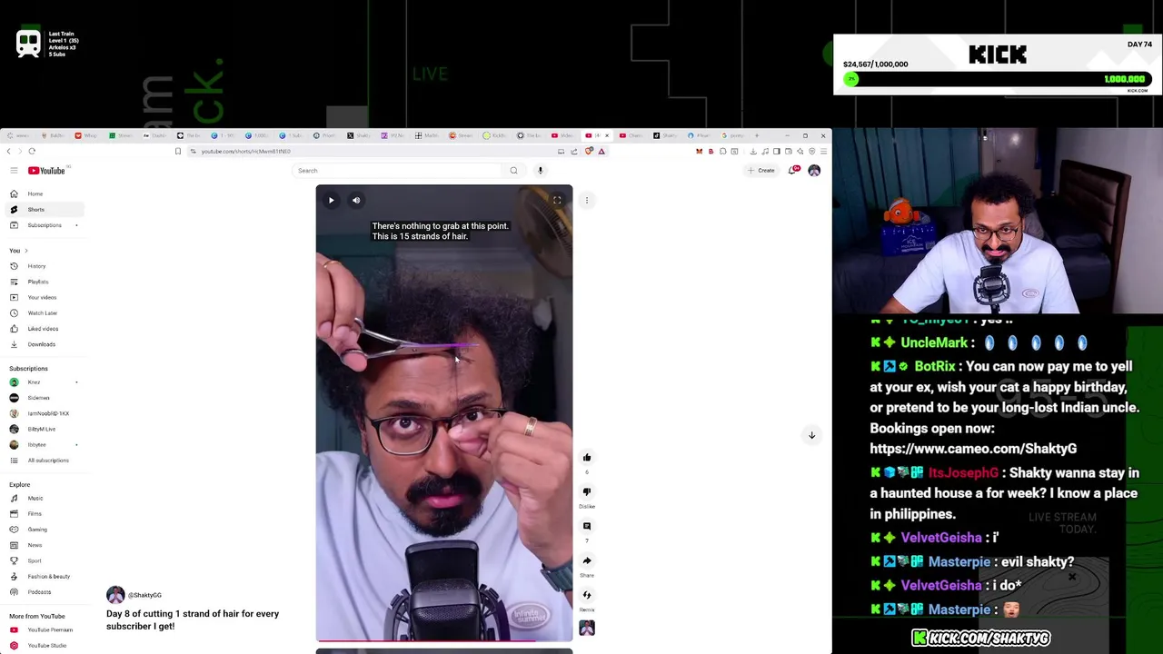Open Fashion & beauty category
The image size is (1163, 654).
click(43, 577)
